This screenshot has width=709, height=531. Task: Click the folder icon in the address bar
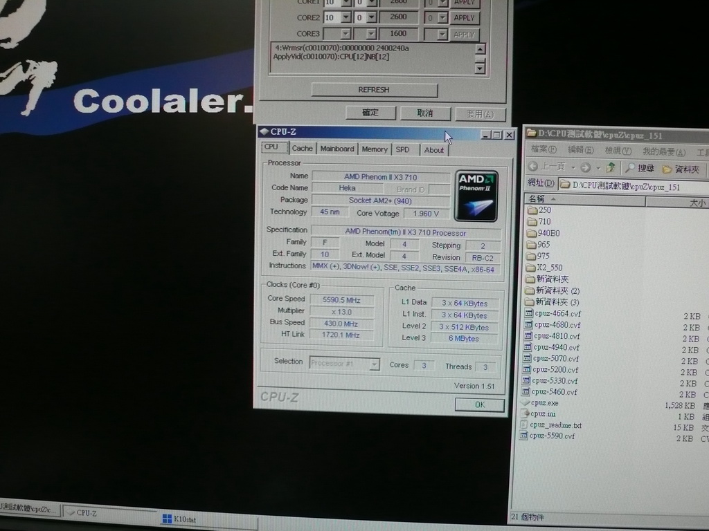[x=565, y=185]
